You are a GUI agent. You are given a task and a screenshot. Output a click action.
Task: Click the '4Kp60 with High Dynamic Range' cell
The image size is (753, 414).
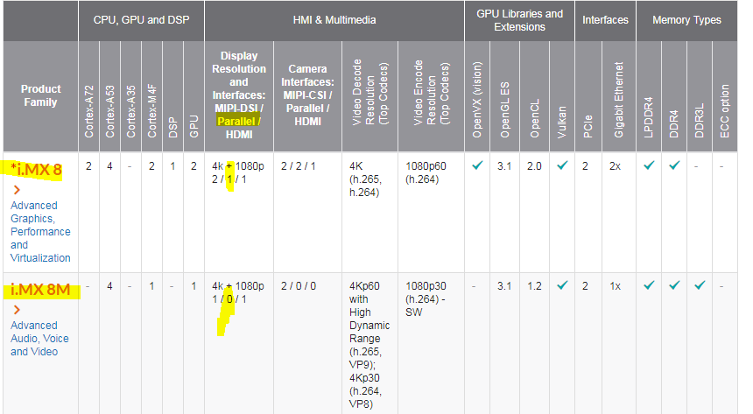point(369,345)
